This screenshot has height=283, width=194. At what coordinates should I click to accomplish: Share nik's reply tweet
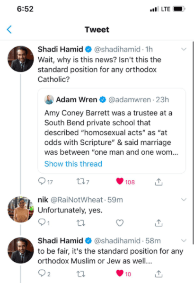(159, 223)
